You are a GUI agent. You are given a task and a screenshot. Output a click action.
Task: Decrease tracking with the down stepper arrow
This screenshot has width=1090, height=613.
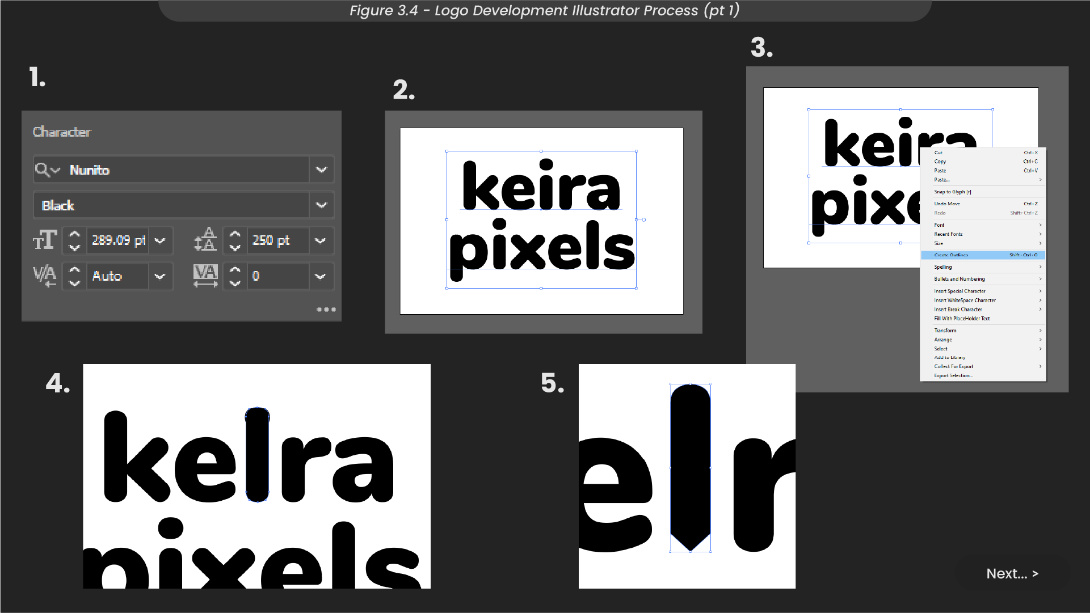[x=235, y=283]
